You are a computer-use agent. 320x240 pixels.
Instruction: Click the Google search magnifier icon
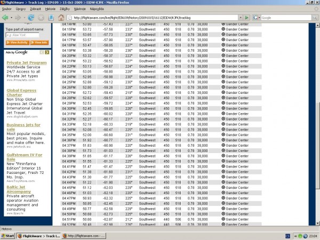coord(315,18)
